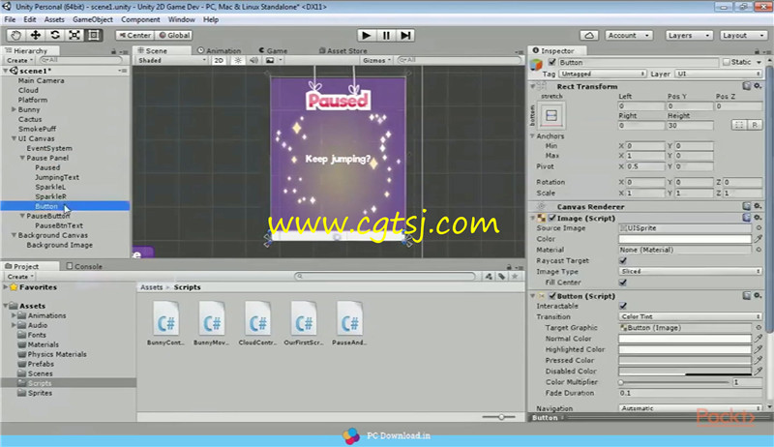Open the Transition dropdown showing Color Tint
This screenshot has width=774, height=447.
pyautogui.click(x=690, y=316)
